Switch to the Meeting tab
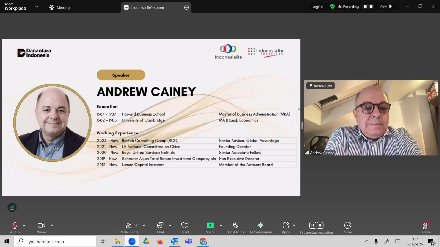The width and height of the screenshot is (440, 247). [60, 7]
